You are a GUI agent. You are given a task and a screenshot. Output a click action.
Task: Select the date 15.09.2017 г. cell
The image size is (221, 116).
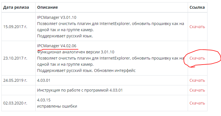tap(15, 27)
